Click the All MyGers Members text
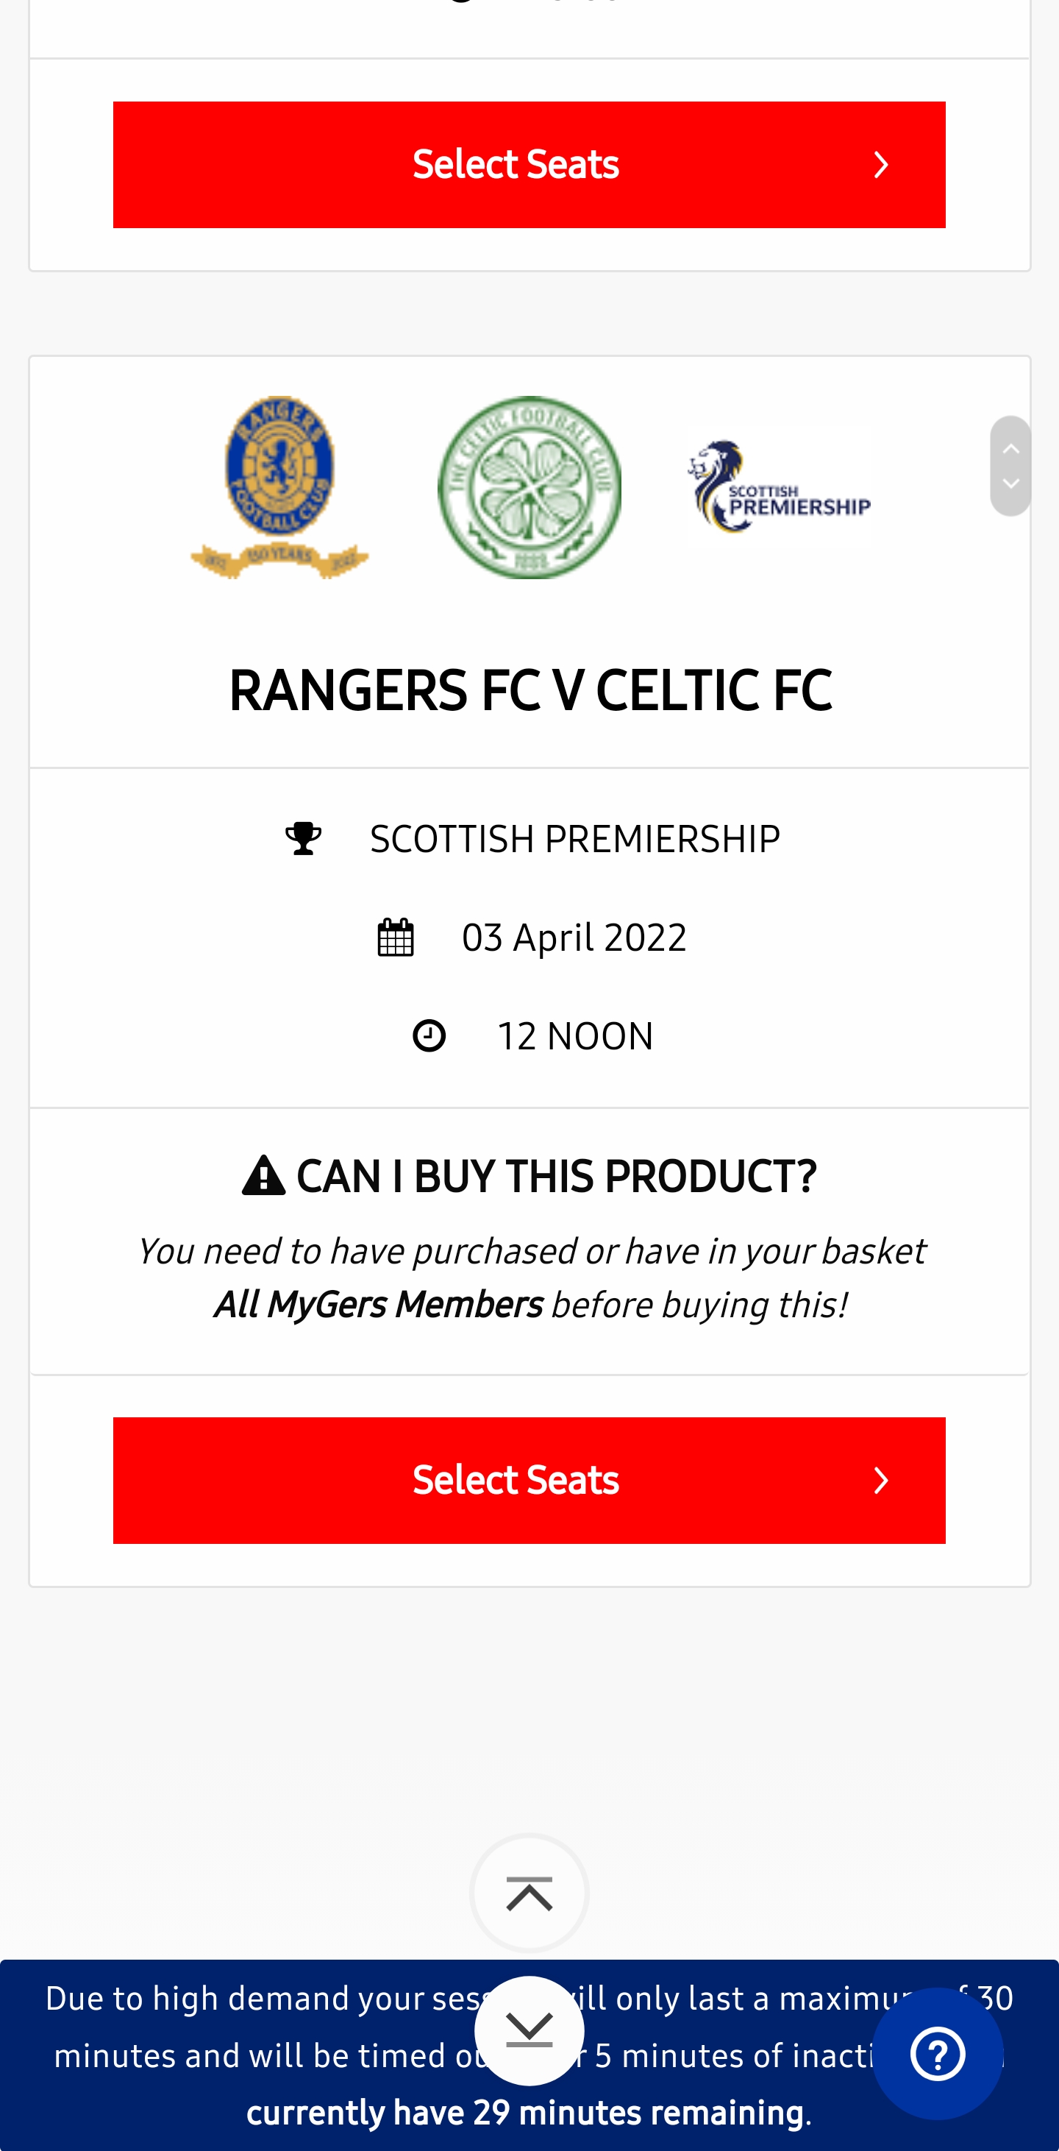This screenshot has height=2151, width=1059. (x=378, y=1305)
